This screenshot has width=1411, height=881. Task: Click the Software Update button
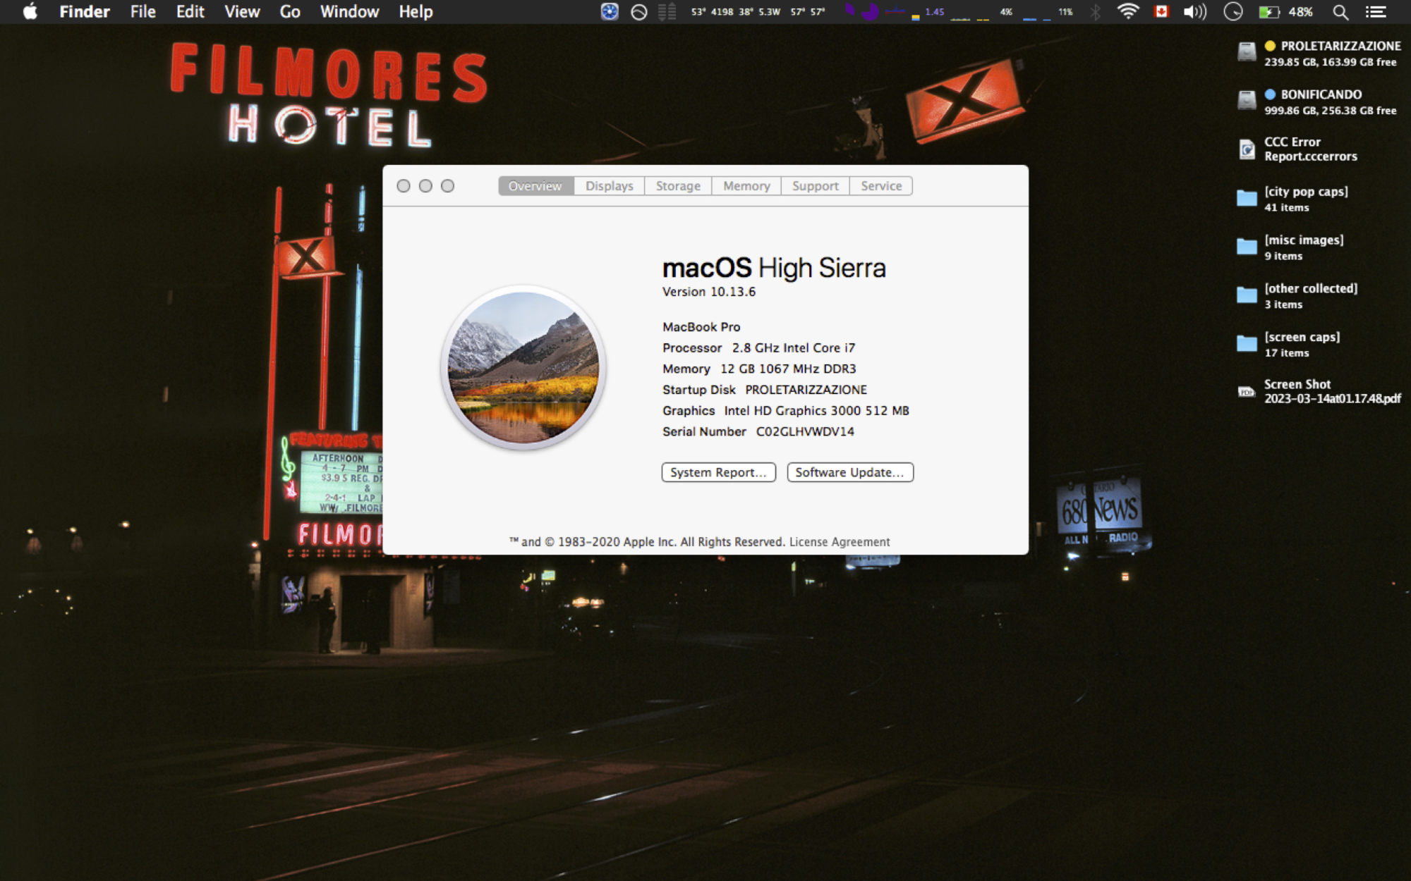tap(849, 472)
